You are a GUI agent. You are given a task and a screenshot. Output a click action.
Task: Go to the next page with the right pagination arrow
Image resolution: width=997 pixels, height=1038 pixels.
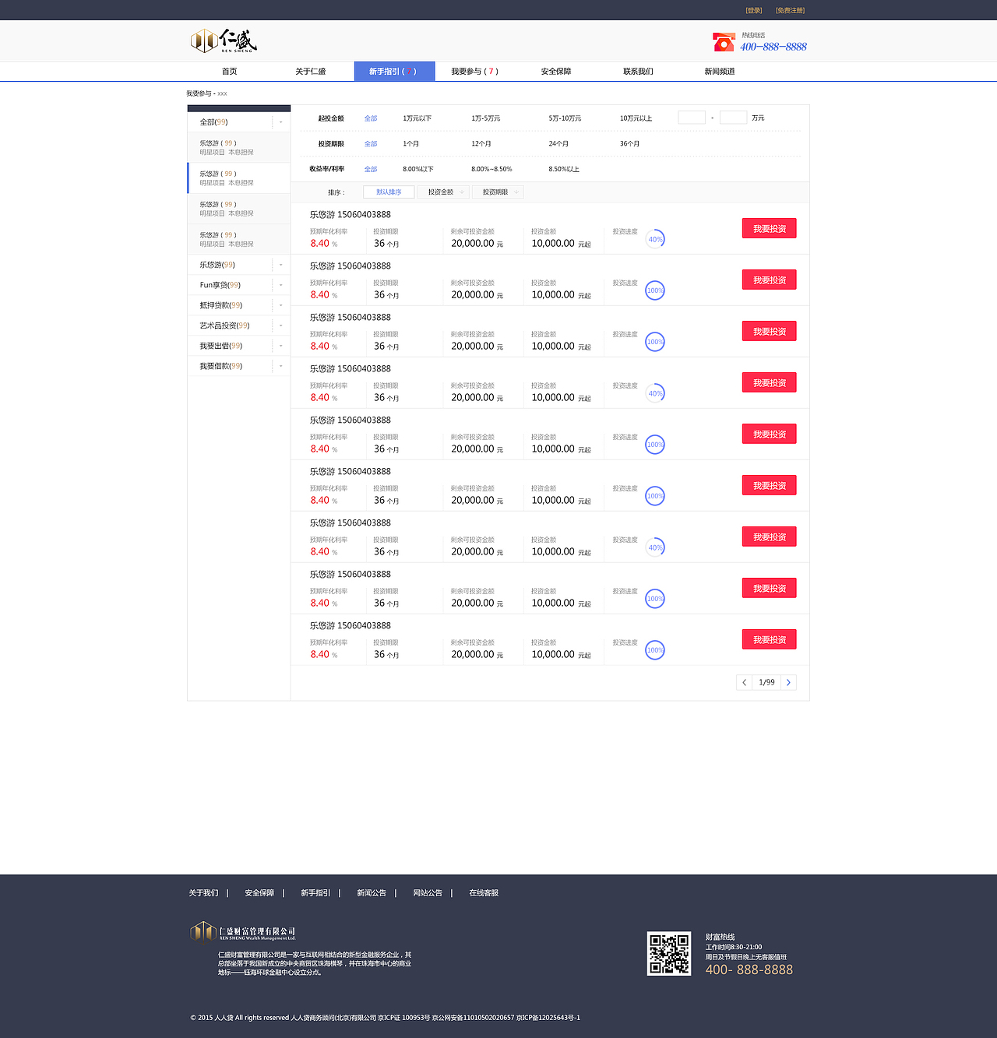pos(788,682)
